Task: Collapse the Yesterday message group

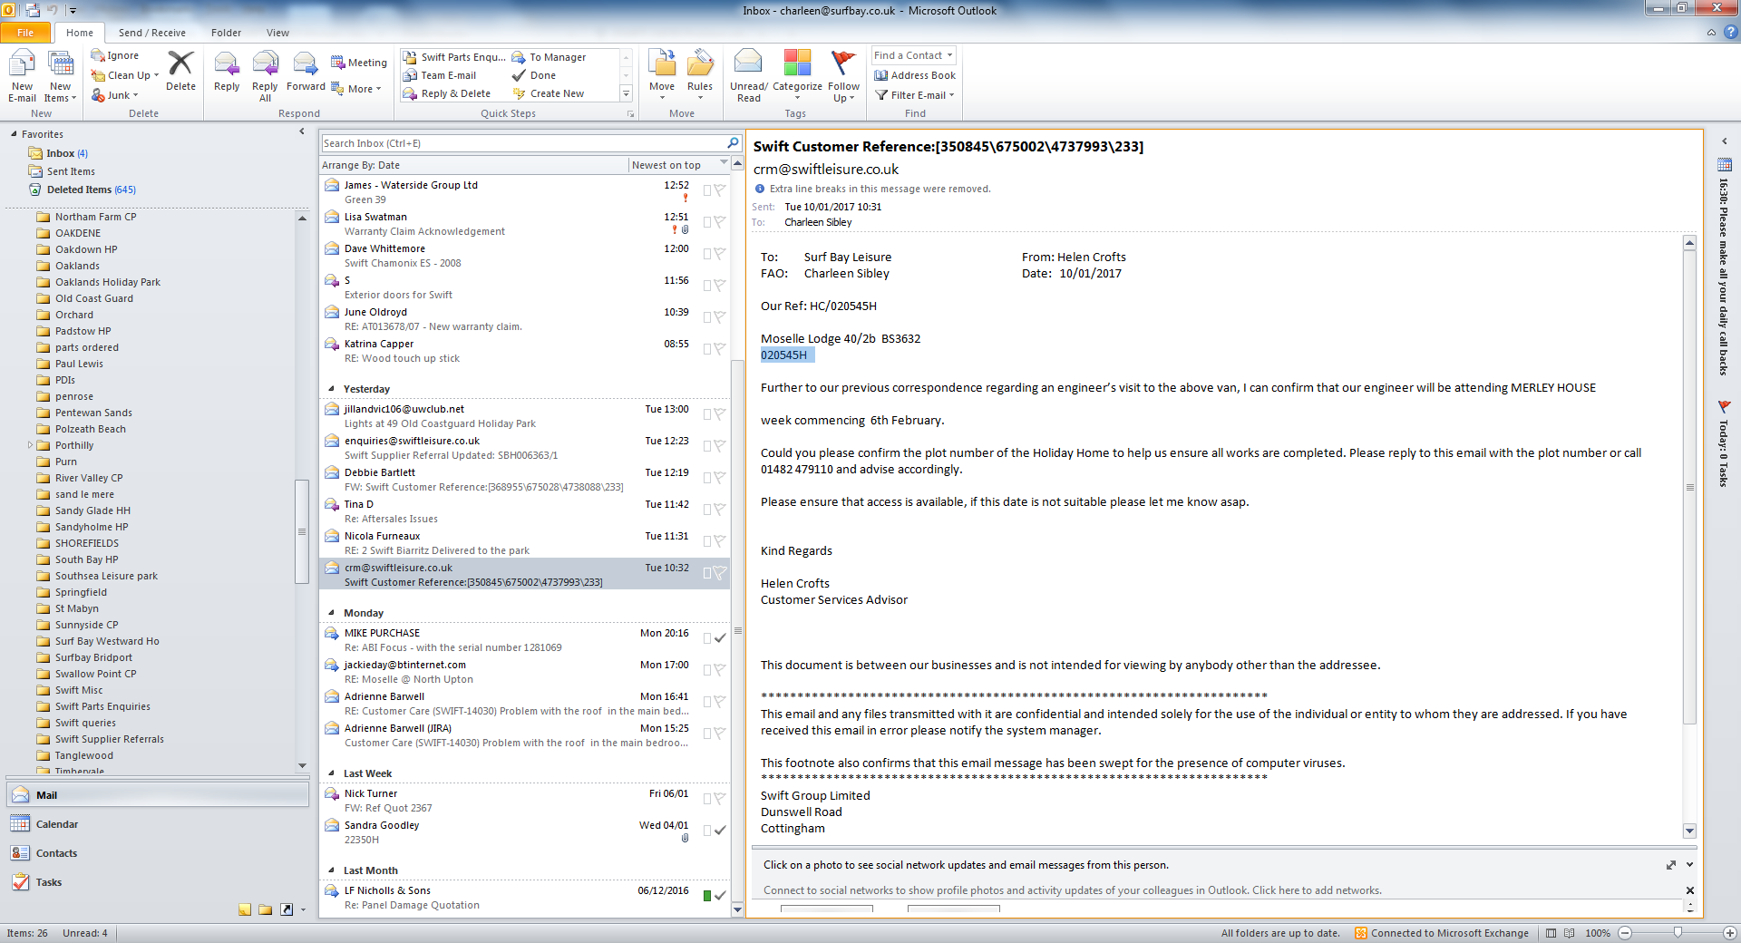Action: coord(331,389)
